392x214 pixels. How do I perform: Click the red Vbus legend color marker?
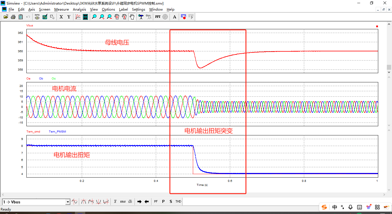[x=377, y=26]
